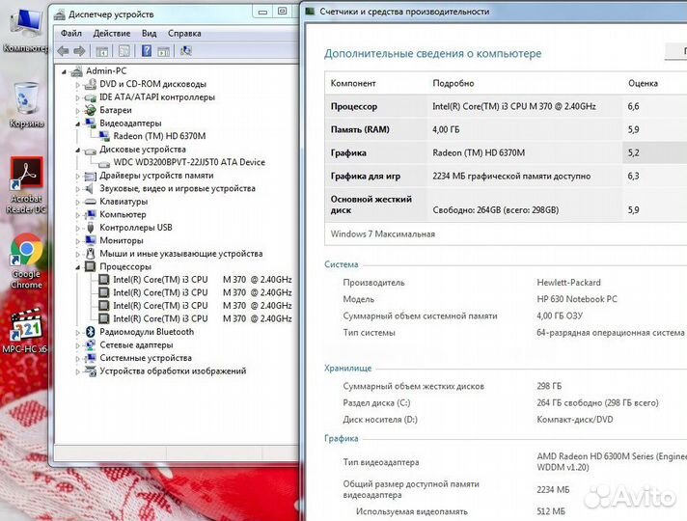Select Radeon (TM) HD 6370M device
This screenshot has height=521, width=687.
159,136
